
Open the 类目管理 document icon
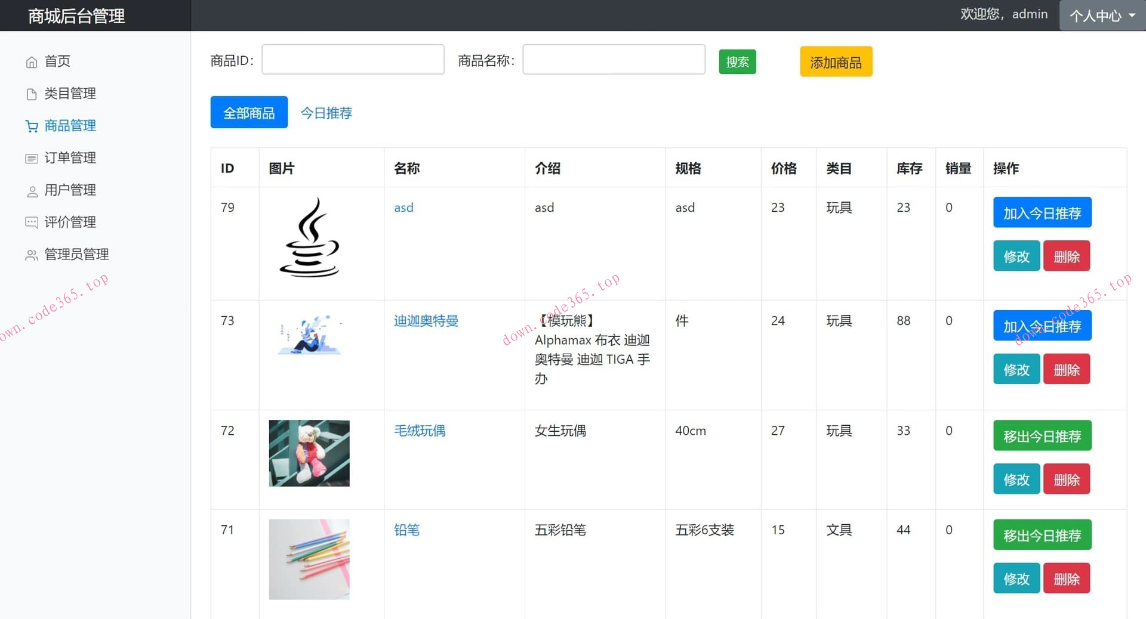pyautogui.click(x=32, y=94)
